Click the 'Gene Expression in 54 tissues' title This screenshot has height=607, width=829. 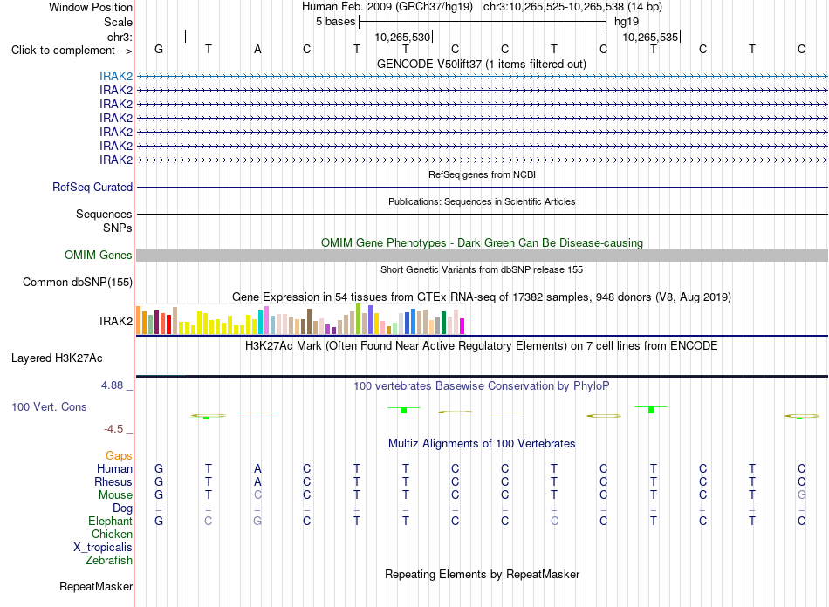482,297
